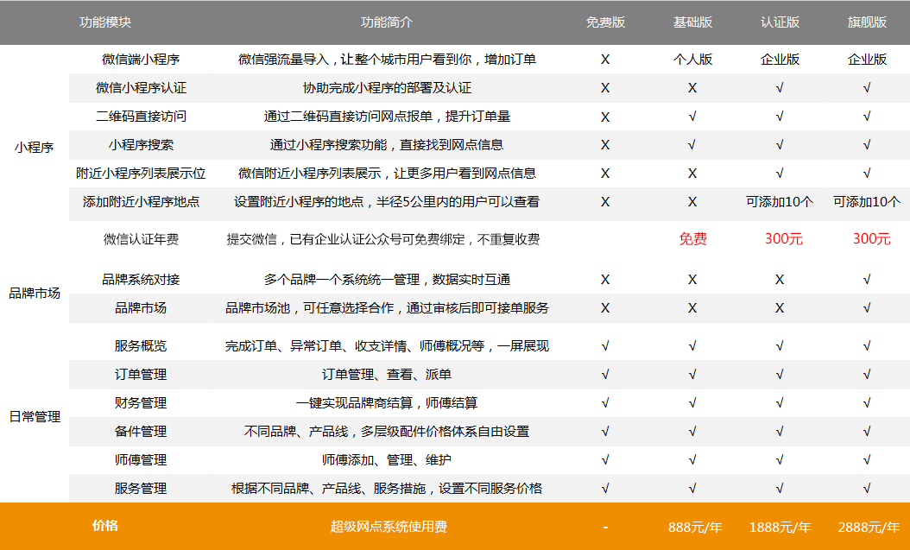
Task: Select the 2888元/年 flagship price
Action: pos(867,527)
